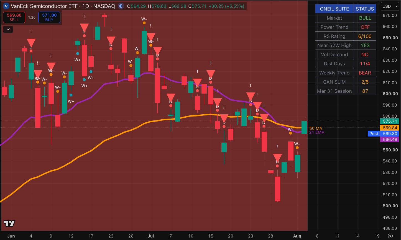This screenshot has width=401, height=240.
Task: Click the purple 566.48 price tag
Action: (x=390, y=140)
